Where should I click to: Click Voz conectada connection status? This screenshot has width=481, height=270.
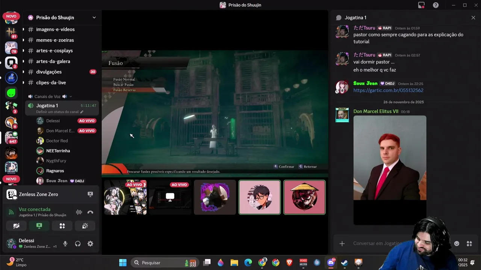coord(35,209)
